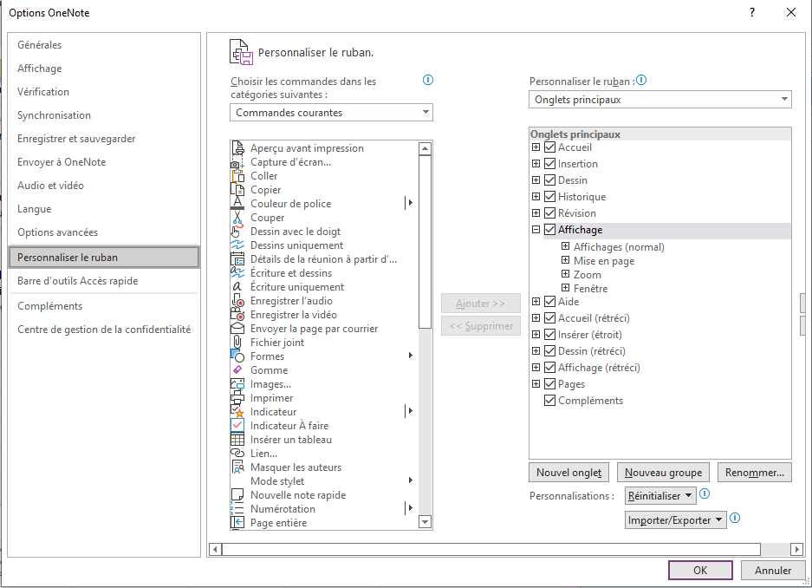Expand the Accueil tree node
The image size is (812, 588).
click(x=536, y=147)
